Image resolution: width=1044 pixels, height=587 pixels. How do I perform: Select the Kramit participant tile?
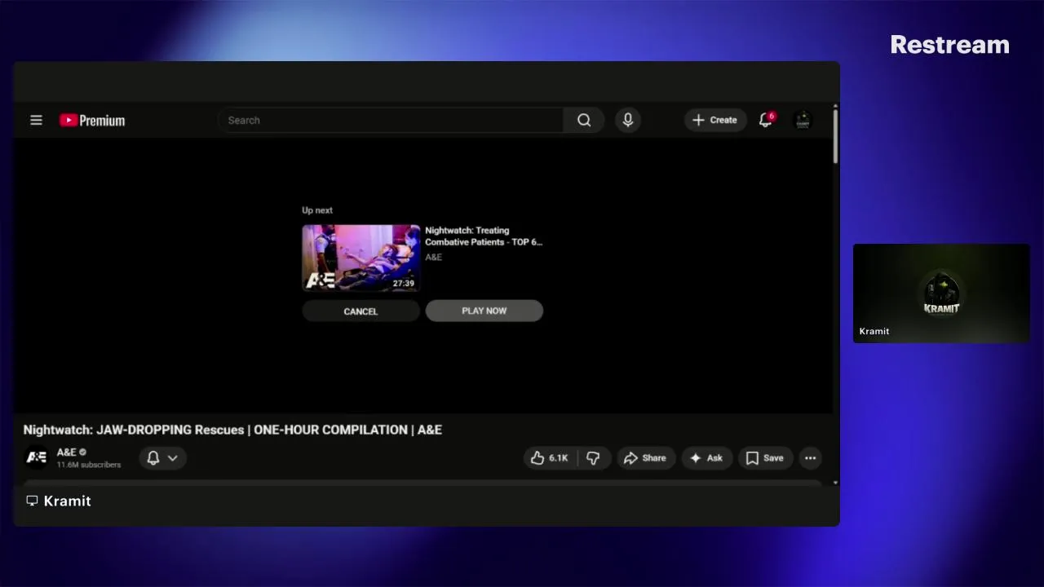(941, 293)
